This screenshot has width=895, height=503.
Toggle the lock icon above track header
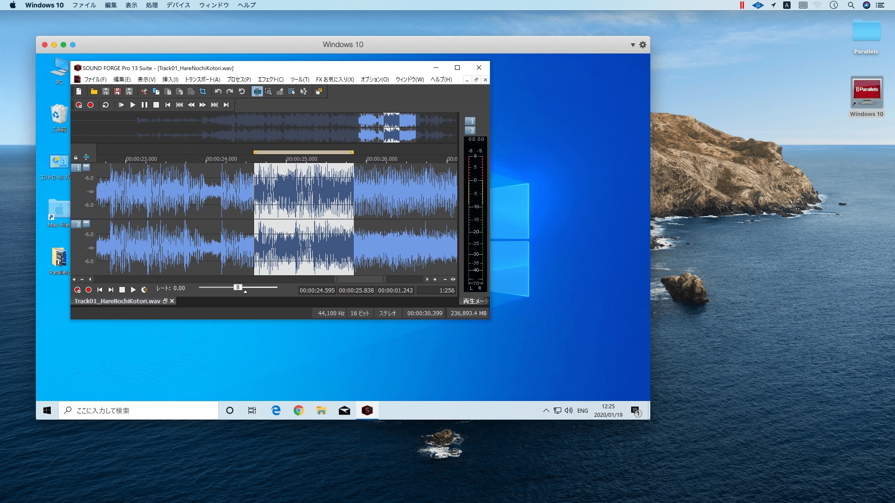coord(76,158)
